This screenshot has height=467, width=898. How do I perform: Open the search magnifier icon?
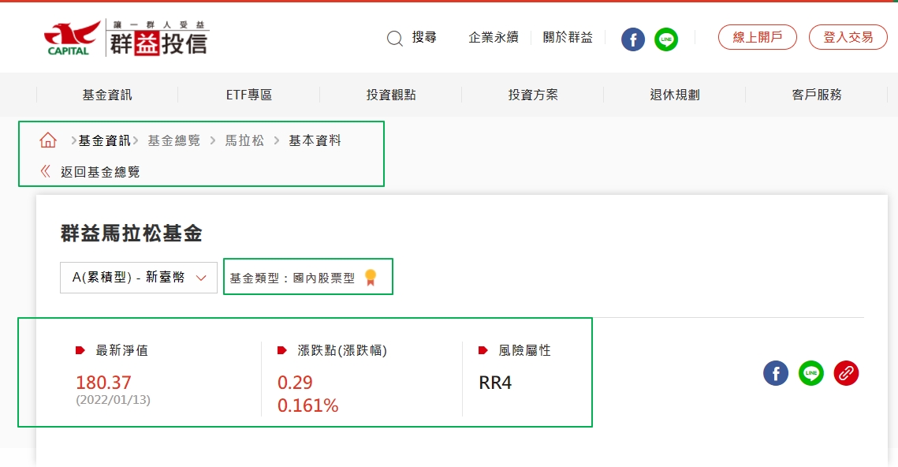(394, 38)
